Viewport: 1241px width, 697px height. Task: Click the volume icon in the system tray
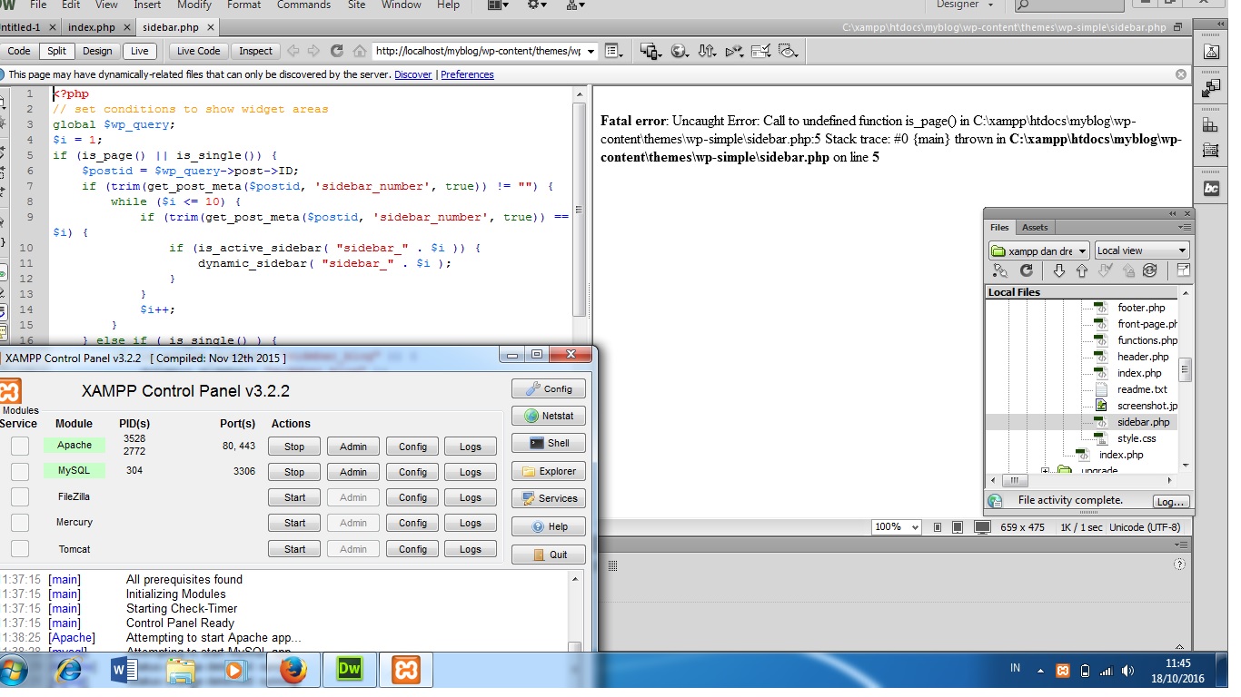[x=1127, y=671]
